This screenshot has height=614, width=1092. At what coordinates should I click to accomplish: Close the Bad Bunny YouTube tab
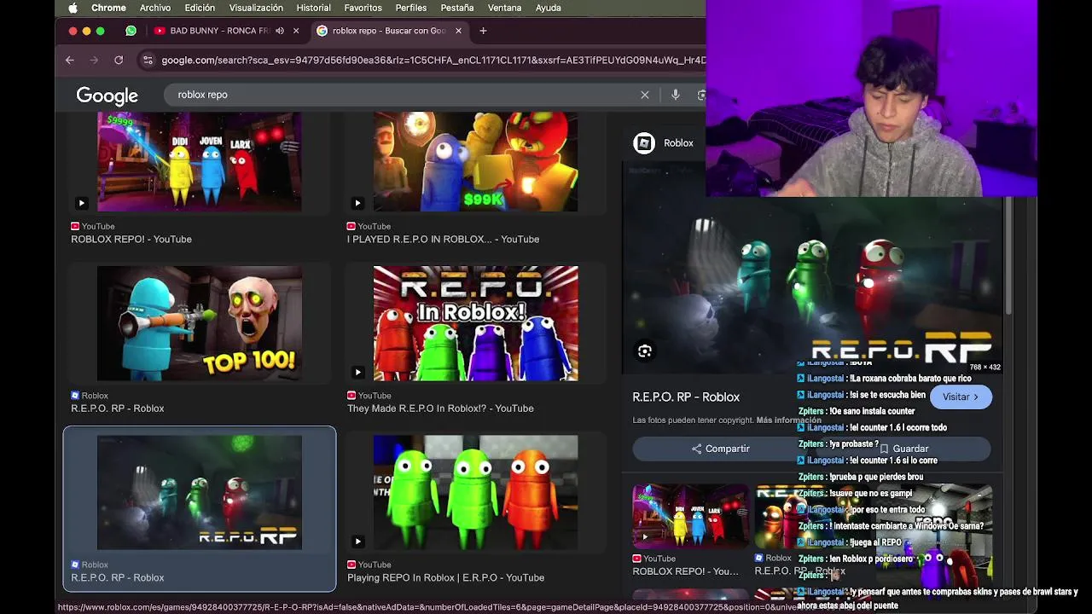[296, 31]
